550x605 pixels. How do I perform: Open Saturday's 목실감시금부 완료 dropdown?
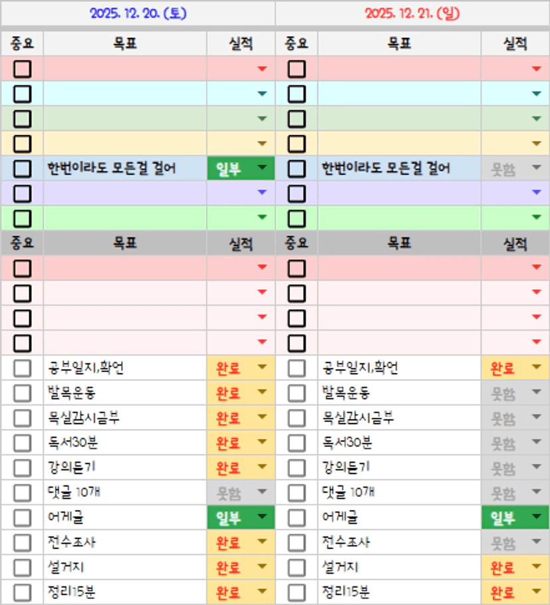(x=262, y=418)
